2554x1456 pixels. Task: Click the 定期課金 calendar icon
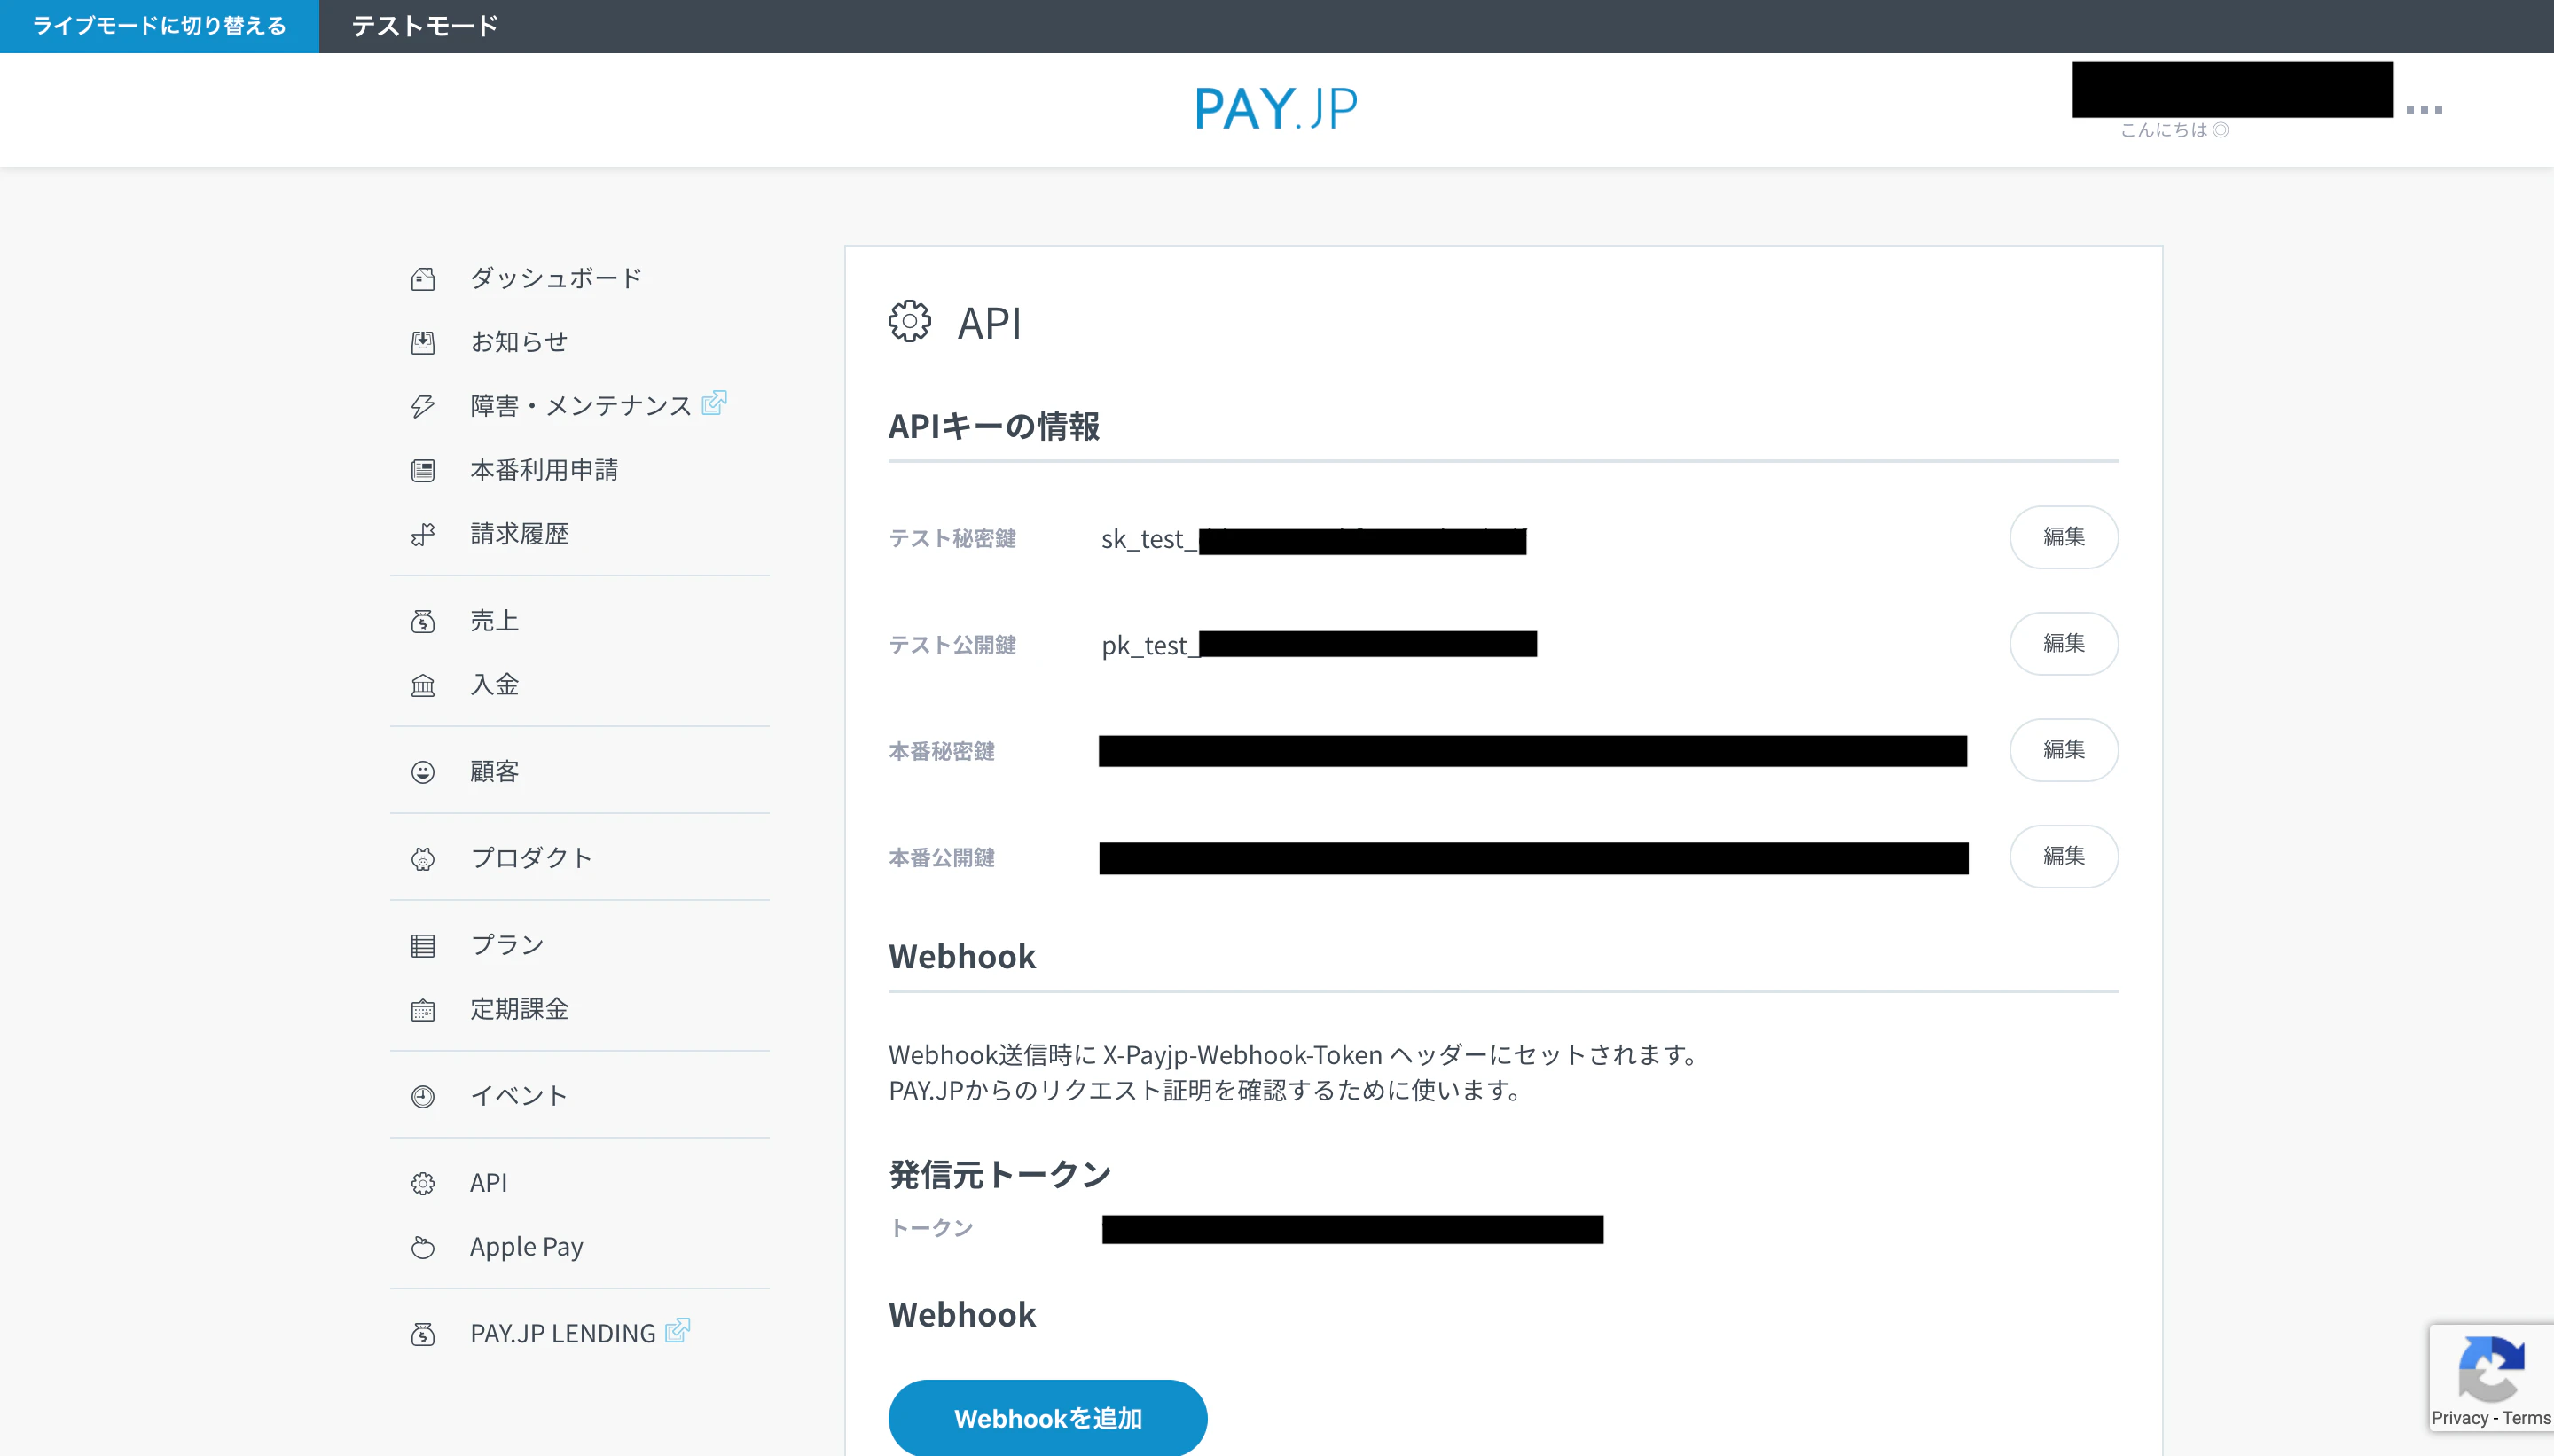pos(423,1010)
